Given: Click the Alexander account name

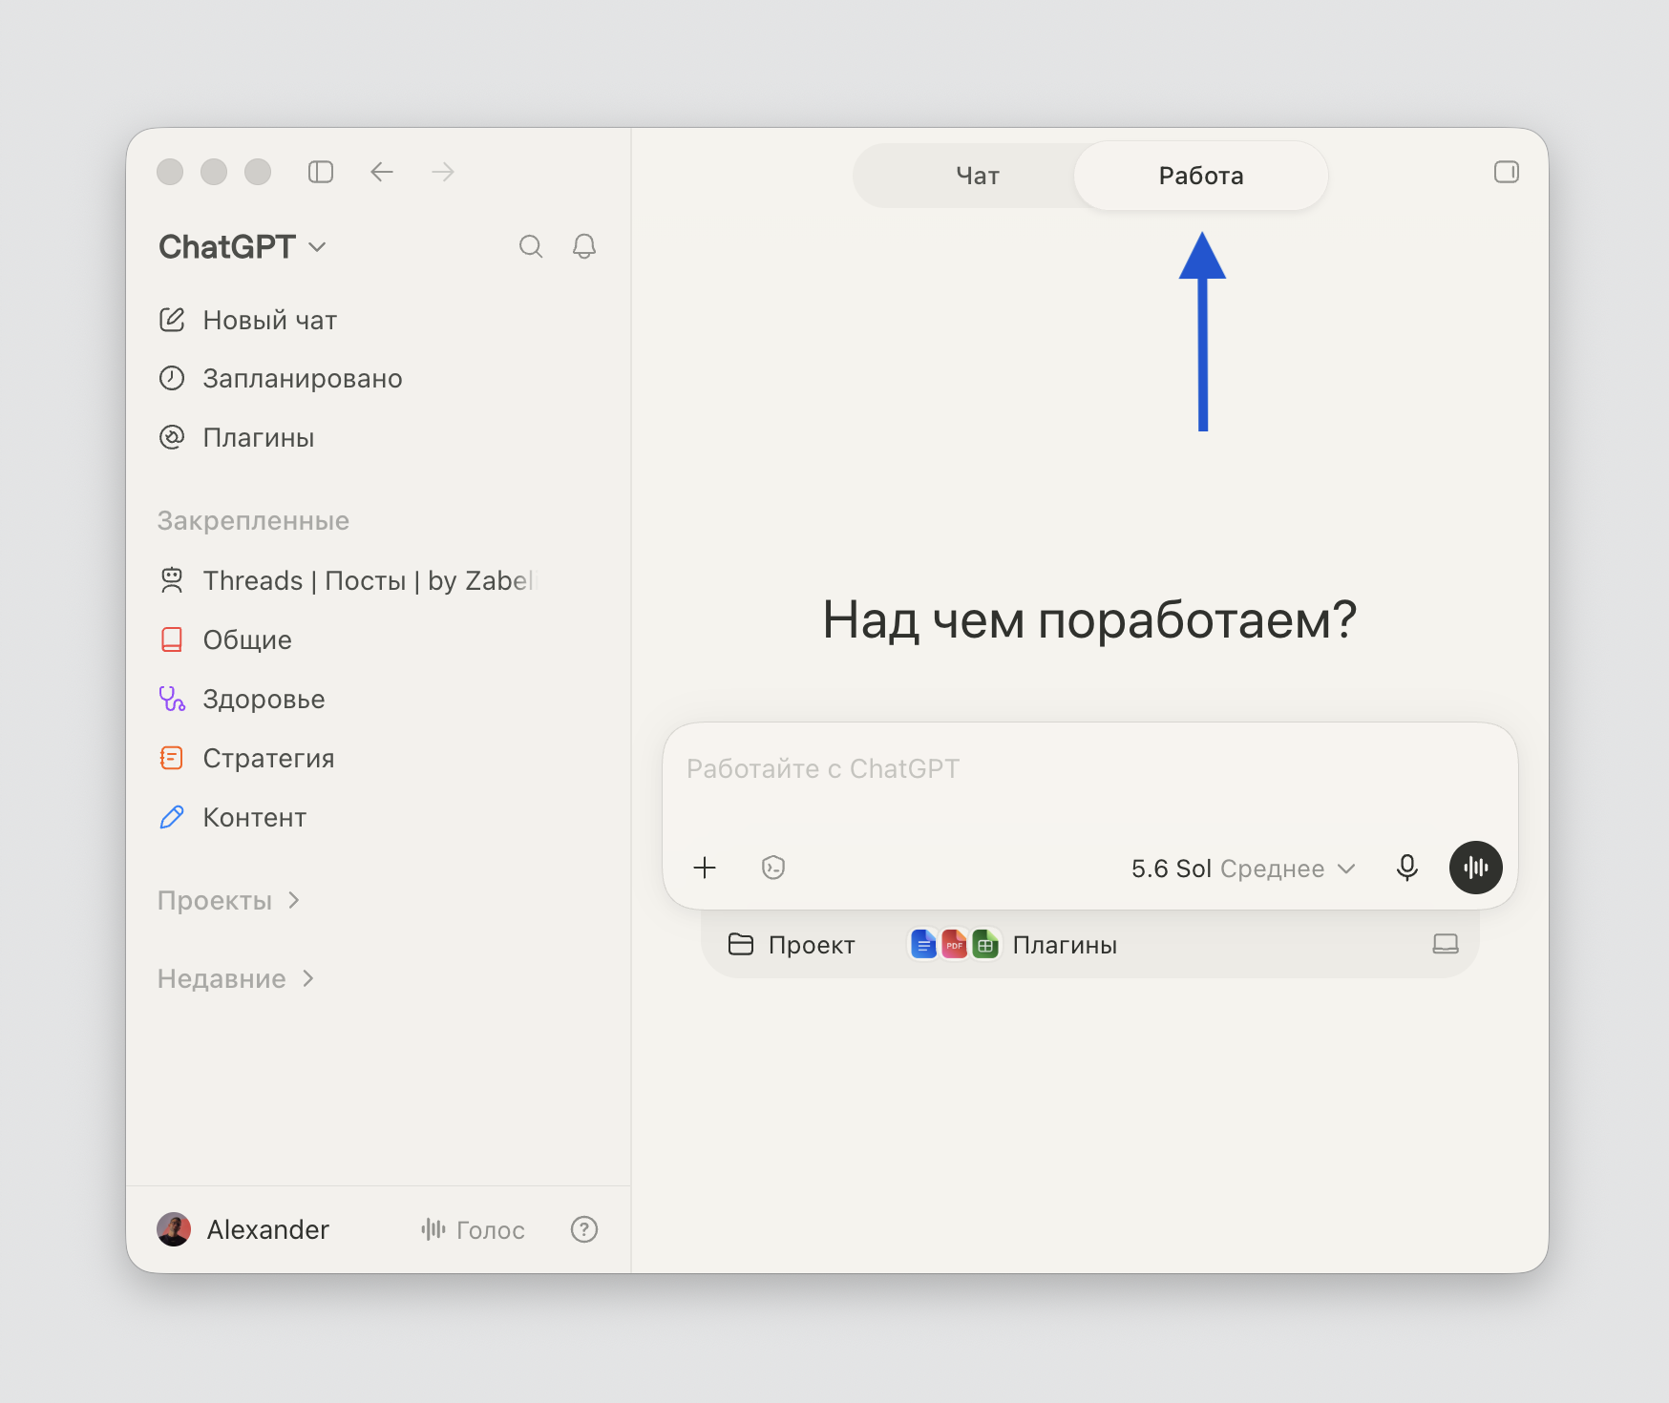Looking at the screenshot, I should pyautogui.click(x=268, y=1229).
